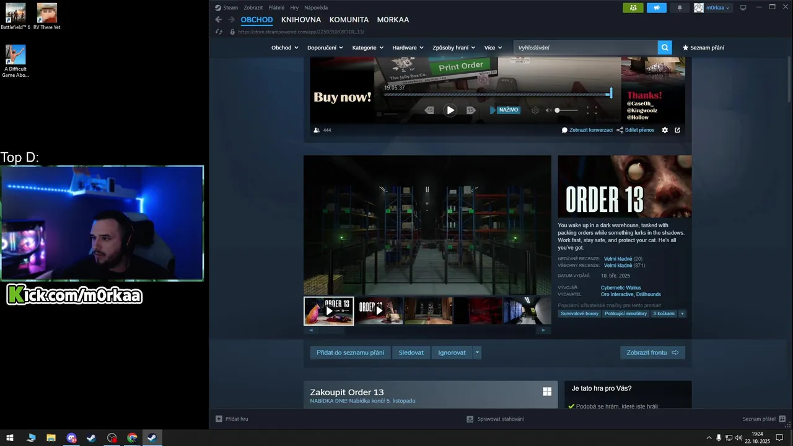Open Chrome from the taskbar
This screenshot has height=446, width=793.
[x=132, y=438]
